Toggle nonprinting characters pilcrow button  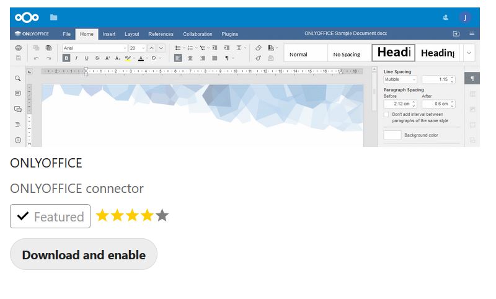(228, 58)
